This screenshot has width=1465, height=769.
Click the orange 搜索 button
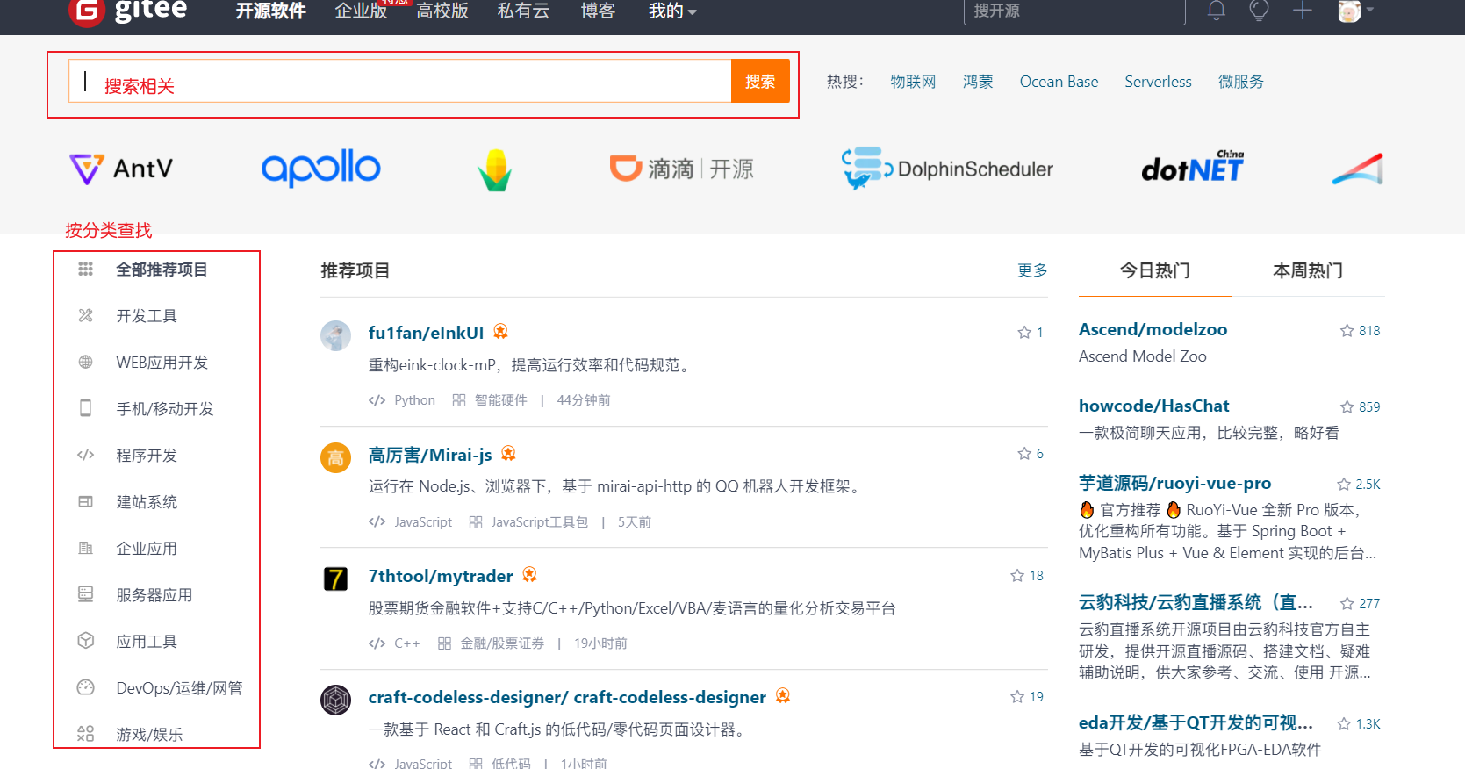(x=760, y=81)
